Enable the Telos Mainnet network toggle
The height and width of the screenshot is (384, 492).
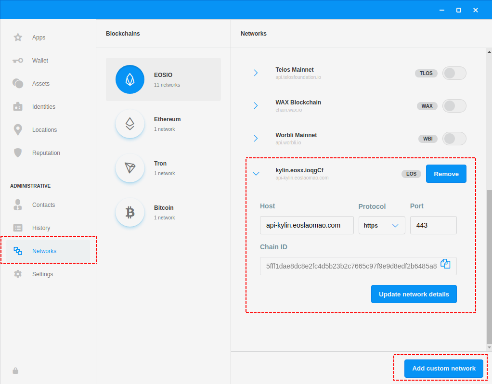click(454, 73)
